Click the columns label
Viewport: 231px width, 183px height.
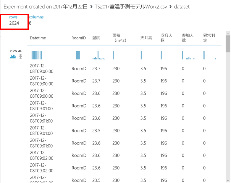coord(36,17)
